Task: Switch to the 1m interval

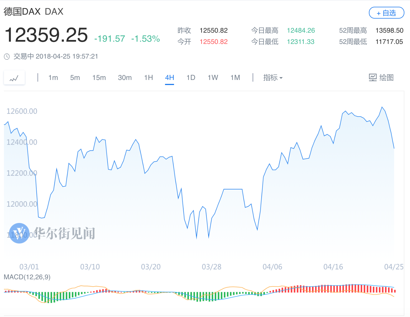Action: pos(53,78)
